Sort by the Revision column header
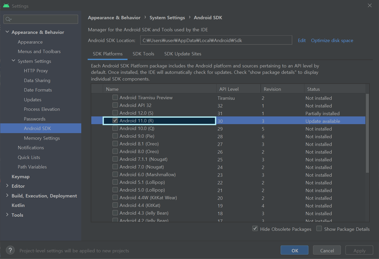 (x=282, y=89)
